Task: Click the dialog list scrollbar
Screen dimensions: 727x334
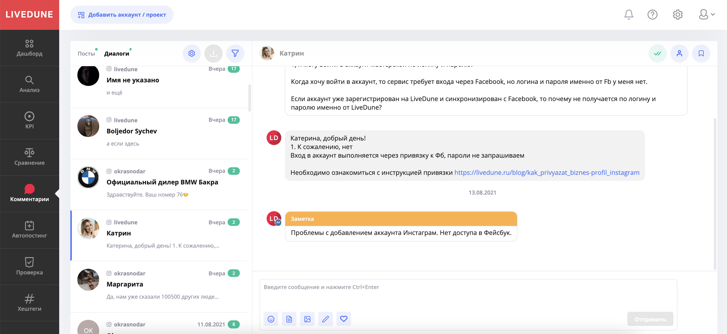Action: (249, 98)
